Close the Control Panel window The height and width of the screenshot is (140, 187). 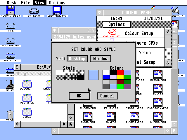click(x=100, y=13)
